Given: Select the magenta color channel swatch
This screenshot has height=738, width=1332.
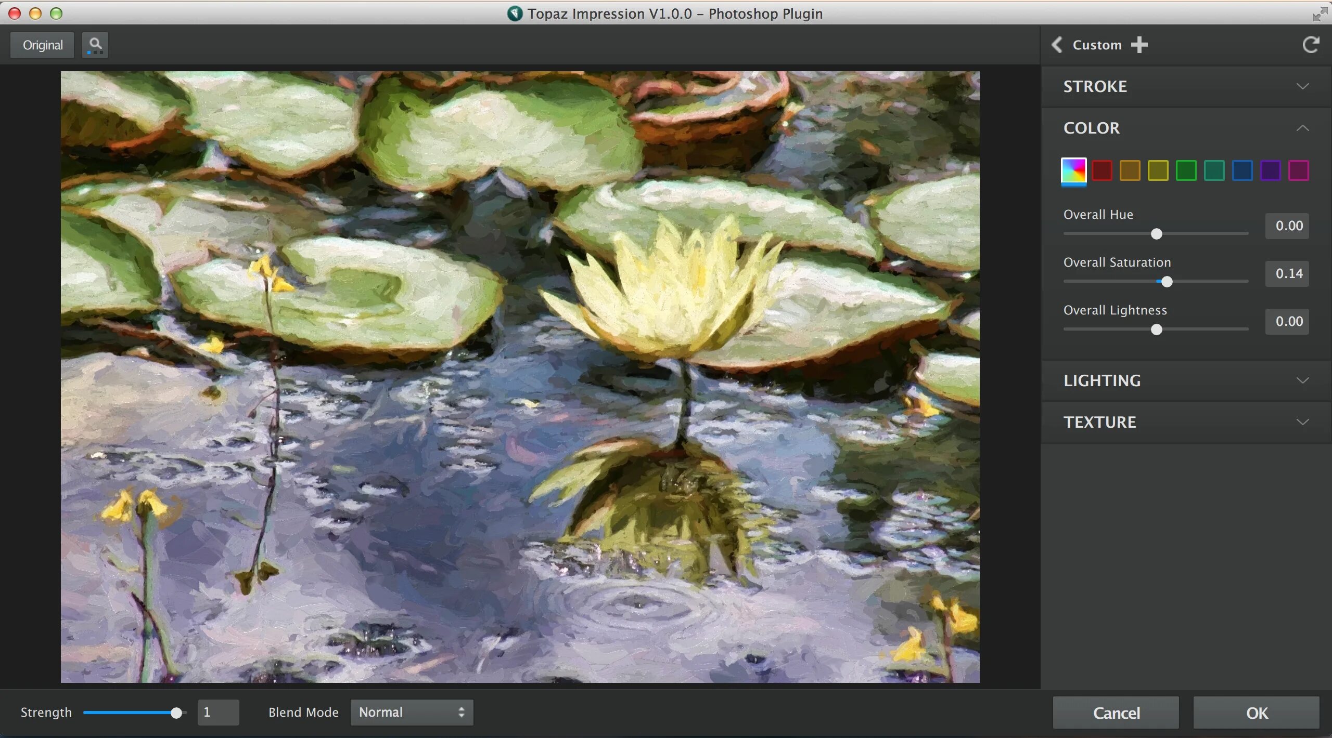Looking at the screenshot, I should click(x=1298, y=170).
